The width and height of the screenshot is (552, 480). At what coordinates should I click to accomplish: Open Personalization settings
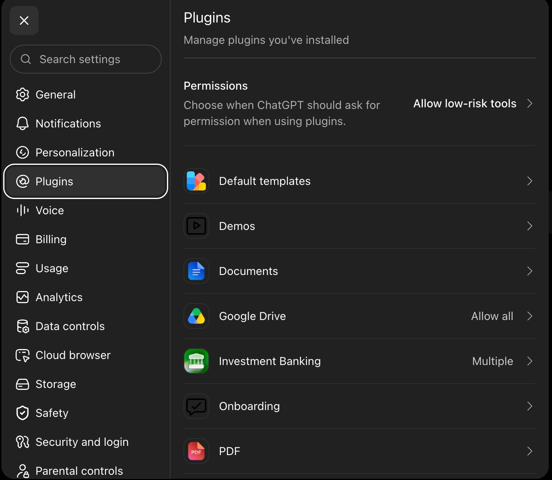pos(86,152)
